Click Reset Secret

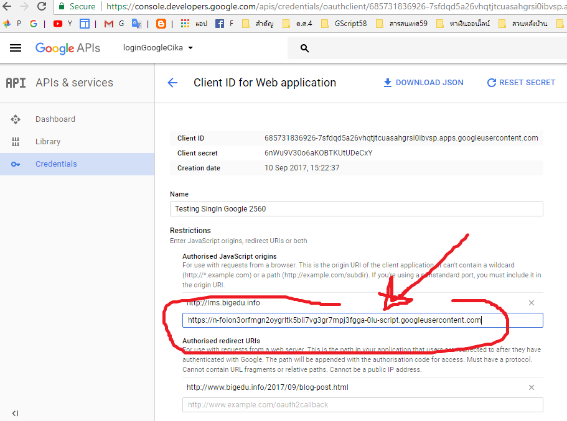coord(521,83)
